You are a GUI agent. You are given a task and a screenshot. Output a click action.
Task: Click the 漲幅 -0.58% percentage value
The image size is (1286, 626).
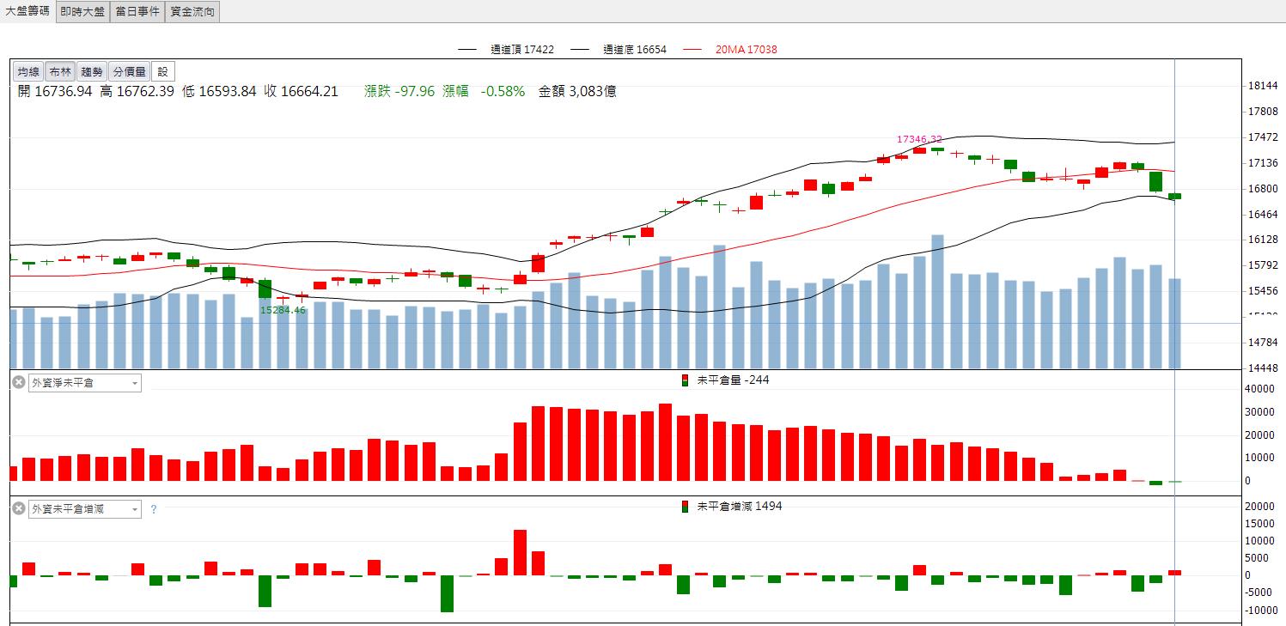[x=484, y=92]
